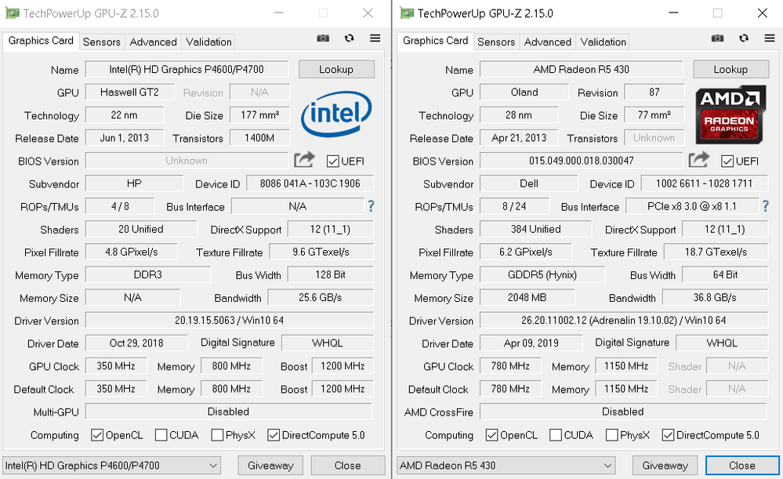Switch to Advanced tab in Intel window
Viewport: 783px width, 479px height.
[154, 42]
